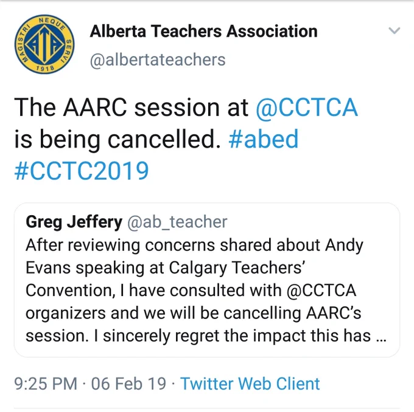Expand the tweet options chevron
Screen dimensions: 414x412
coord(394,30)
